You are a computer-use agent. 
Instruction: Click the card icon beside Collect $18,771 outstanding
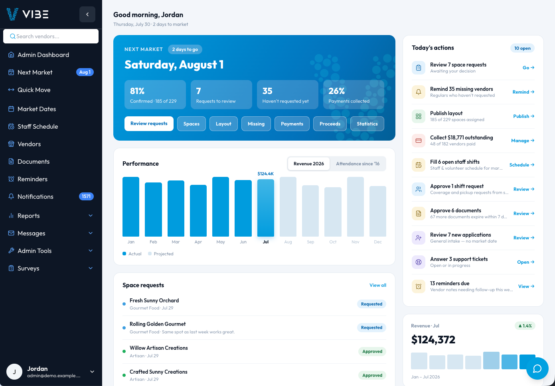[x=419, y=141]
